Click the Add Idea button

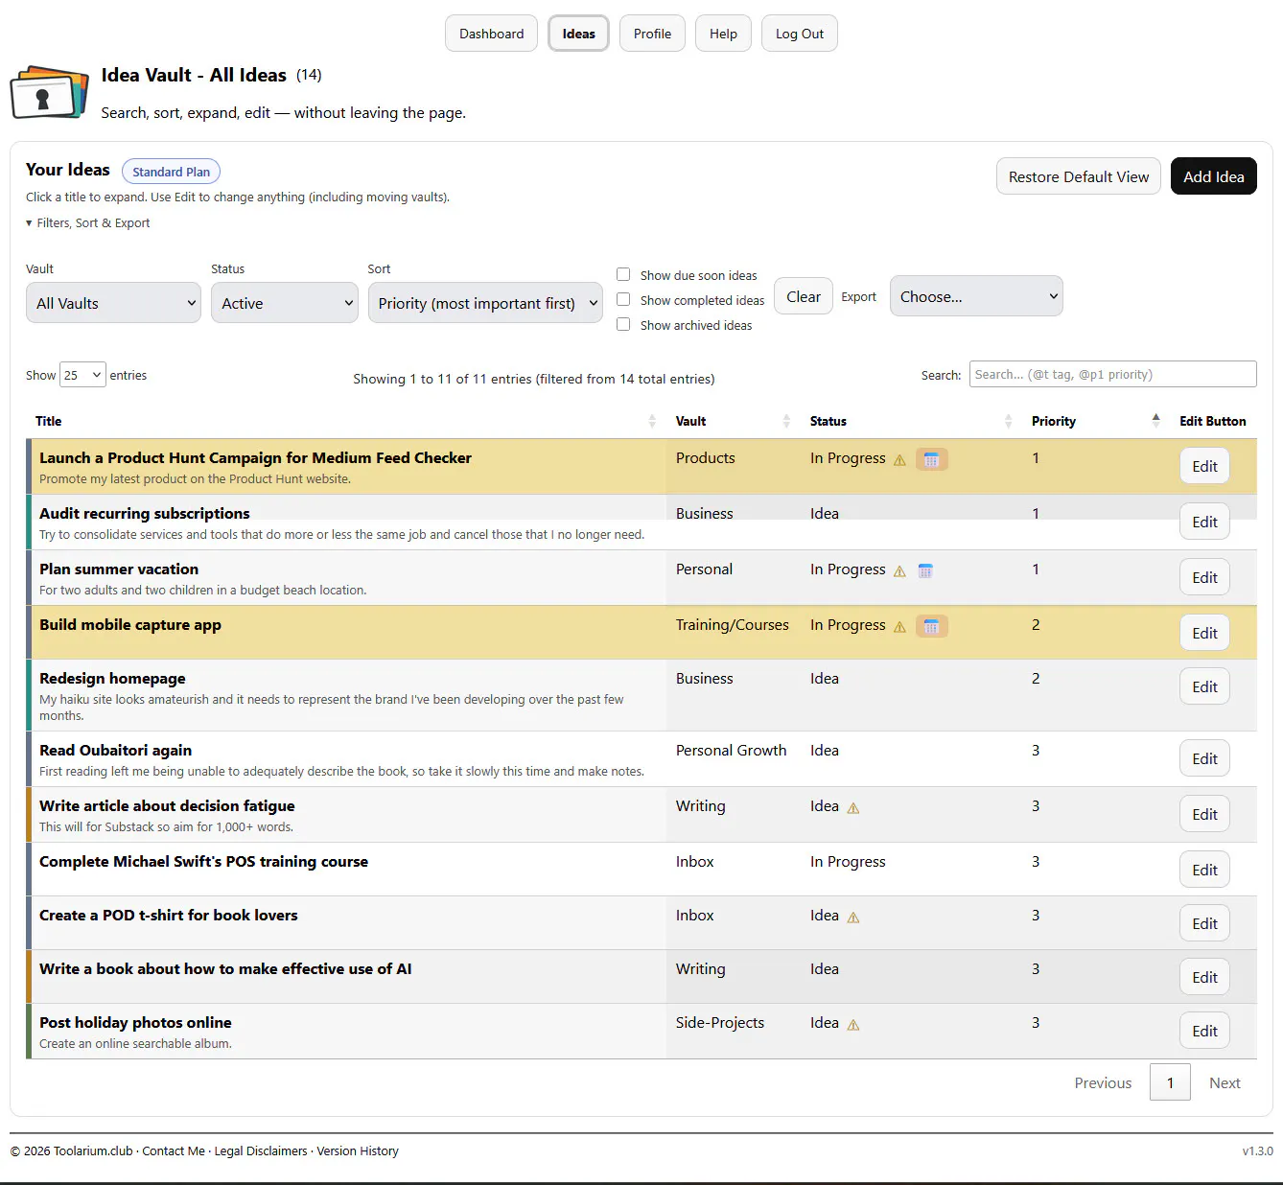click(1213, 176)
